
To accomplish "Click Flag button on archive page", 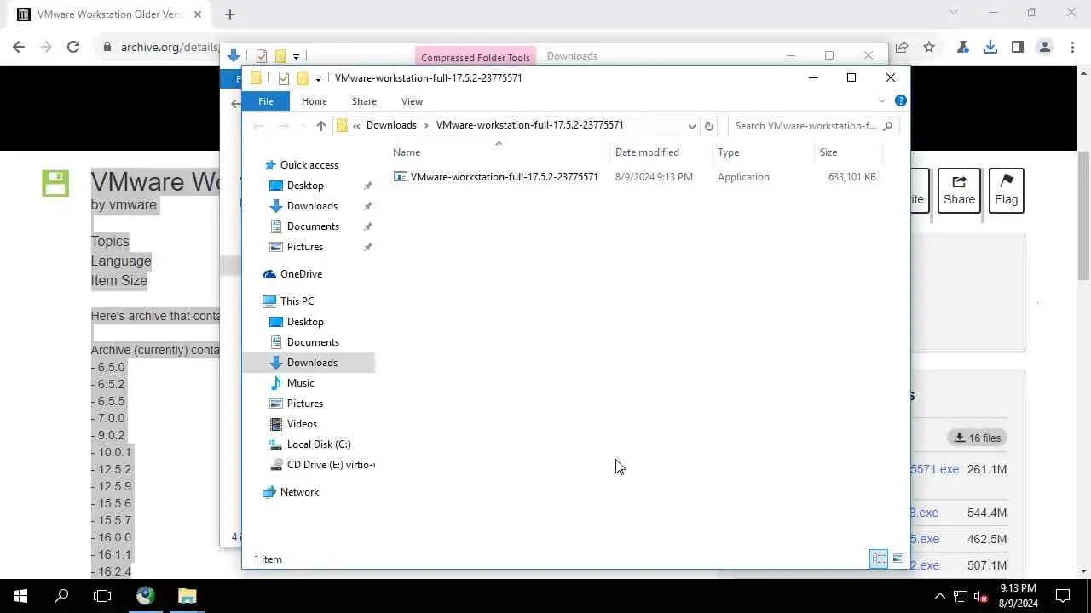I will pyautogui.click(x=1007, y=191).
